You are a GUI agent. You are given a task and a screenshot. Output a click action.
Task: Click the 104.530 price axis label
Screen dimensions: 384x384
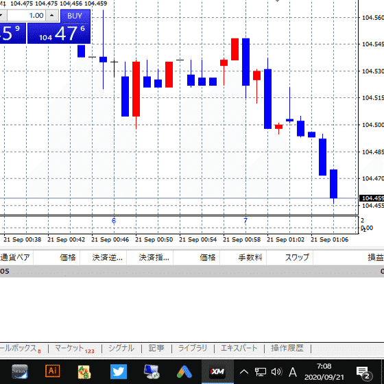[373, 71]
